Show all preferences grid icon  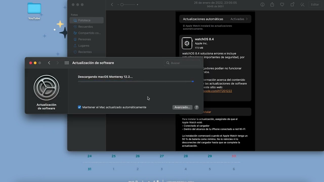pos(67,63)
